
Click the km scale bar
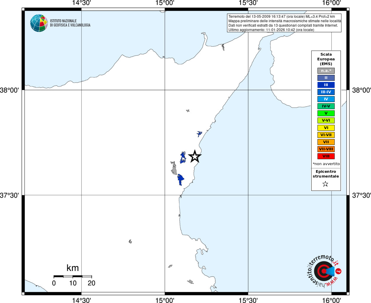pos(73,276)
